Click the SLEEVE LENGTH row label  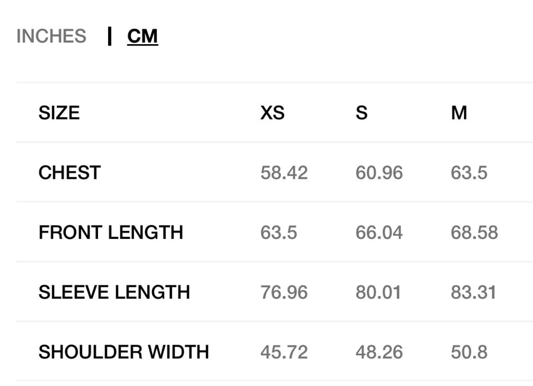pyautogui.click(x=114, y=292)
